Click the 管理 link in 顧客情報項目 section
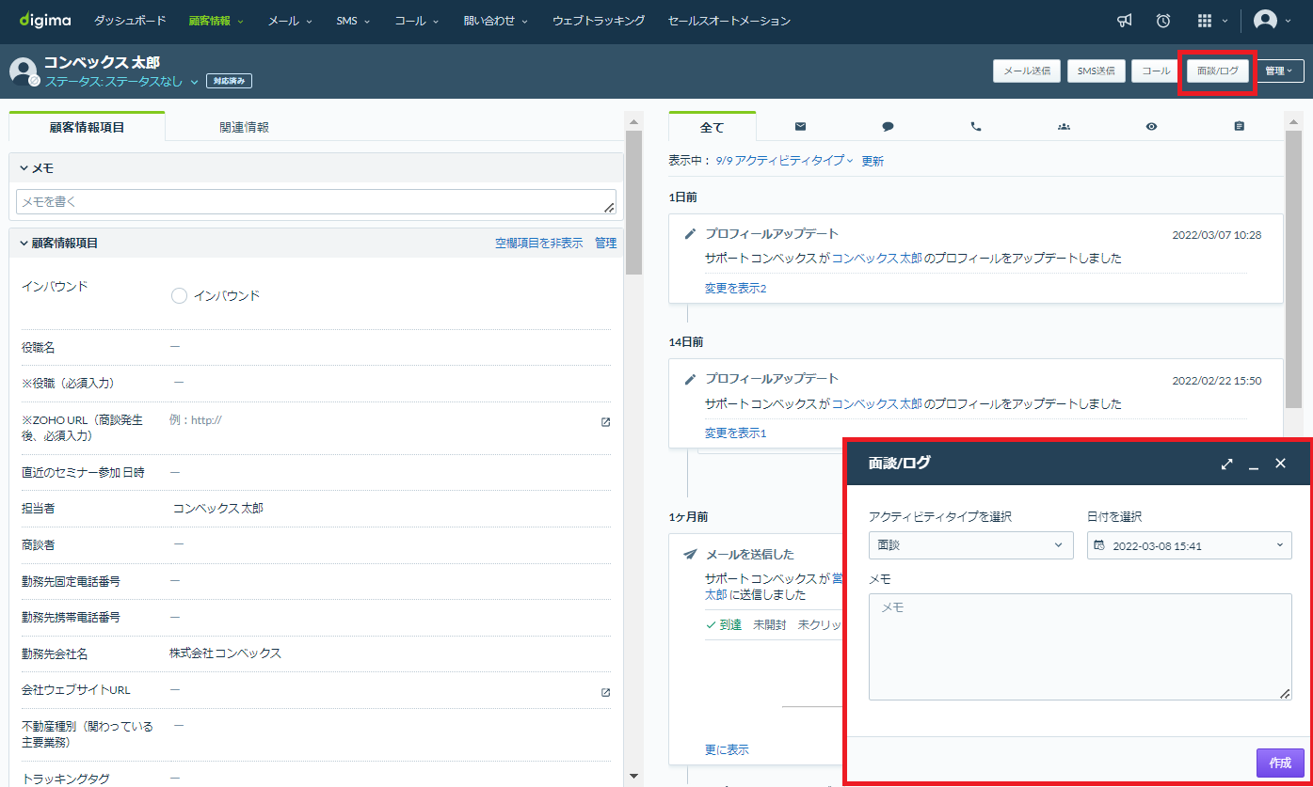Screen dimensions: 1313x787 [605, 243]
